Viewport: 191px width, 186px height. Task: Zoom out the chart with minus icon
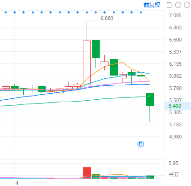click(178, 5)
